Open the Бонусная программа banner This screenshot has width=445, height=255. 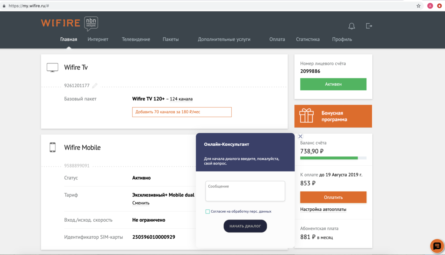point(333,116)
